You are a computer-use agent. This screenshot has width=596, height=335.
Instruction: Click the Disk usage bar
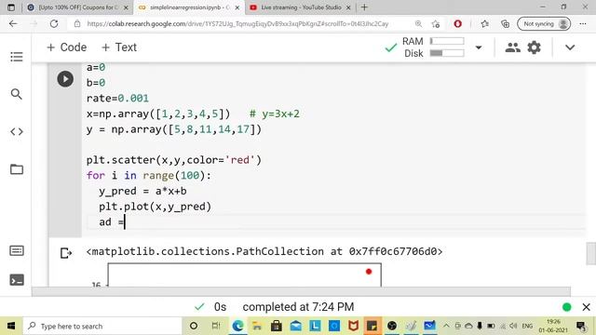(x=447, y=53)
